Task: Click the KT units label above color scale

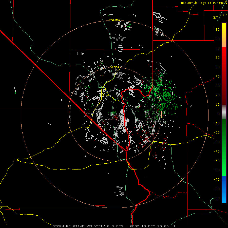Action: [216, 17]
